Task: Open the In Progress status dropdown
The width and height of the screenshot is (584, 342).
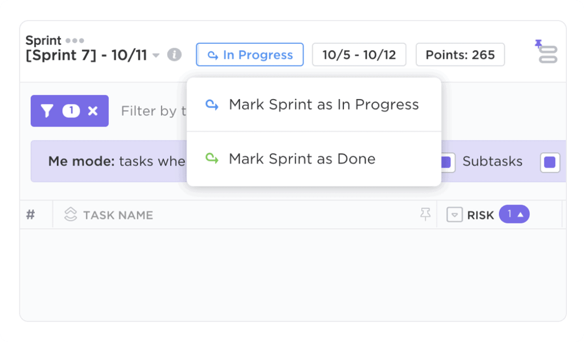Action: [249, 55]
